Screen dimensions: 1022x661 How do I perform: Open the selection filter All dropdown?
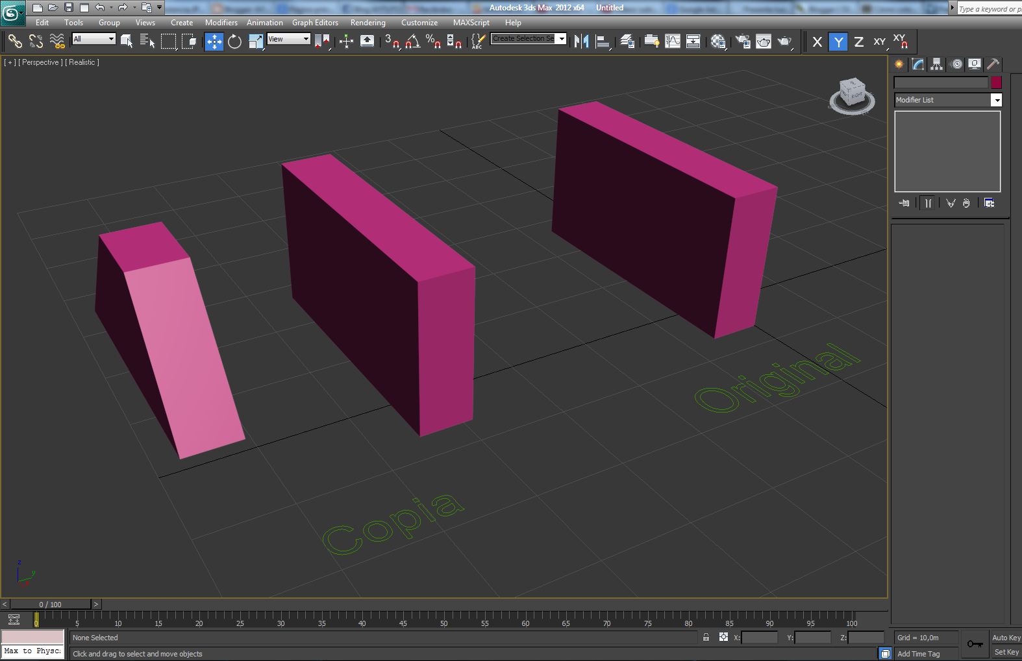tap(93, 39)
